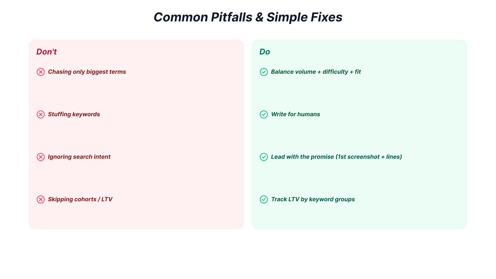Click the check icon beside Lead with the promise
The width and height of the screenshot is (496, 279).
pos(264,157)
